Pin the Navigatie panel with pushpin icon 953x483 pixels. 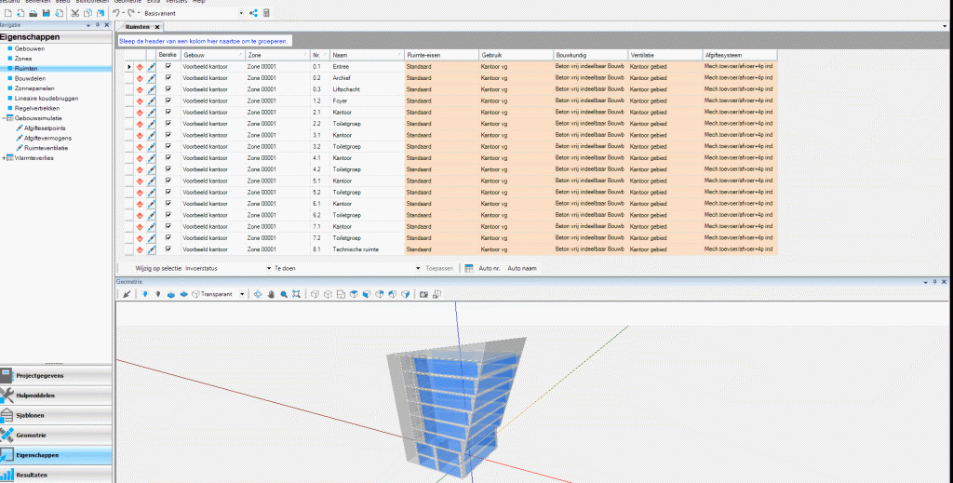pos(98,25)
